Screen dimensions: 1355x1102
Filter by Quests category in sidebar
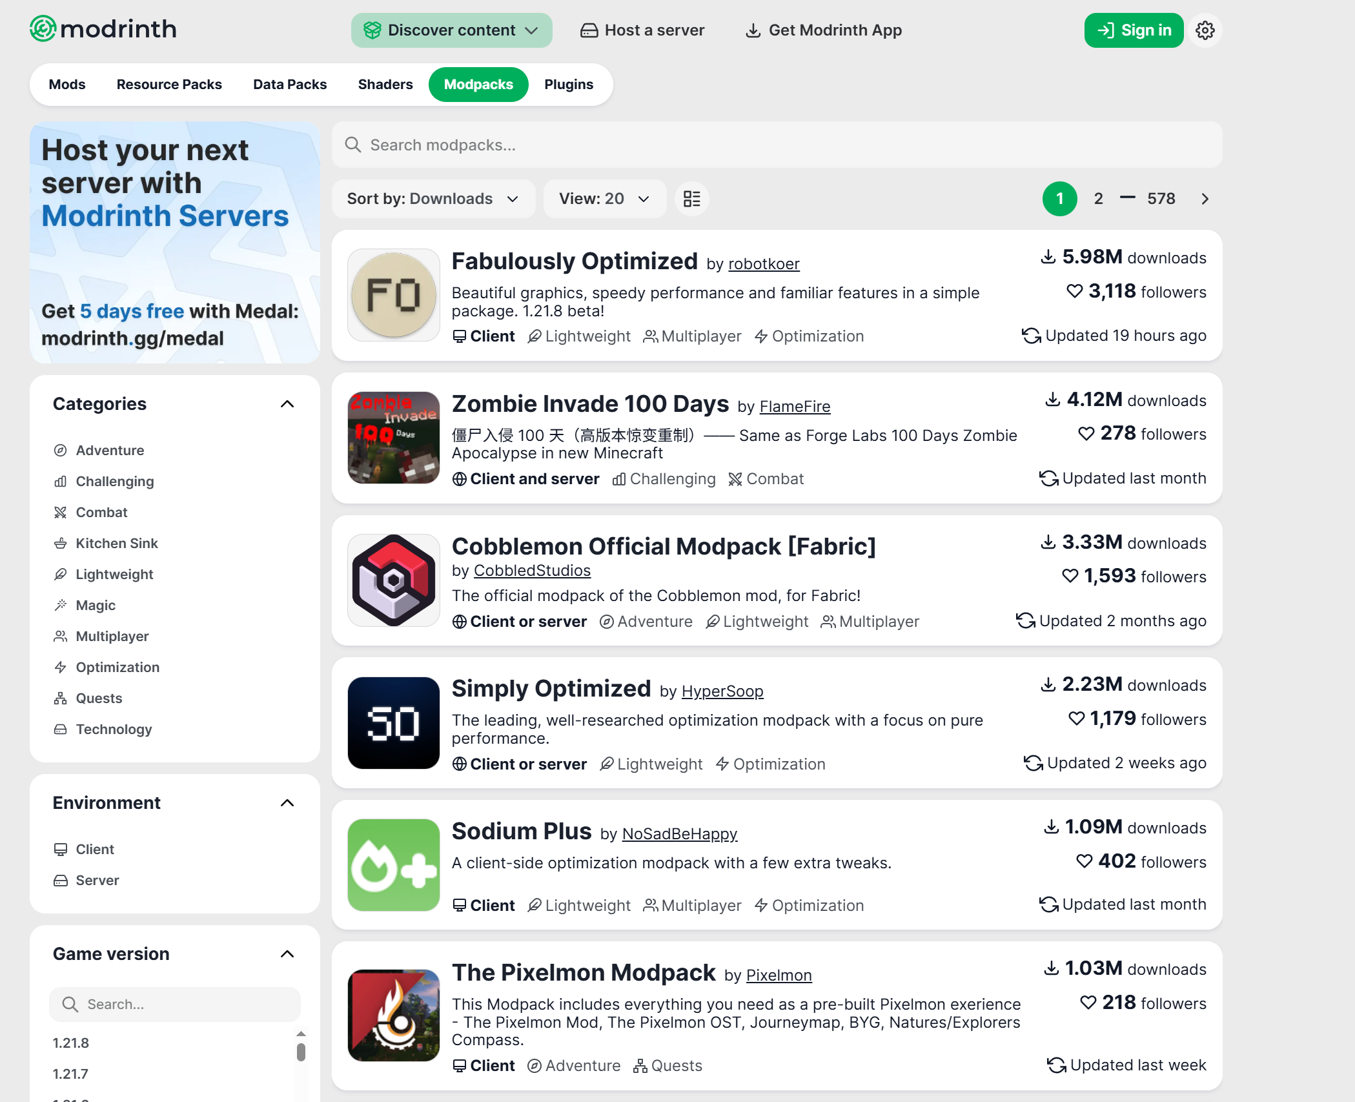[x=88, y=699]
